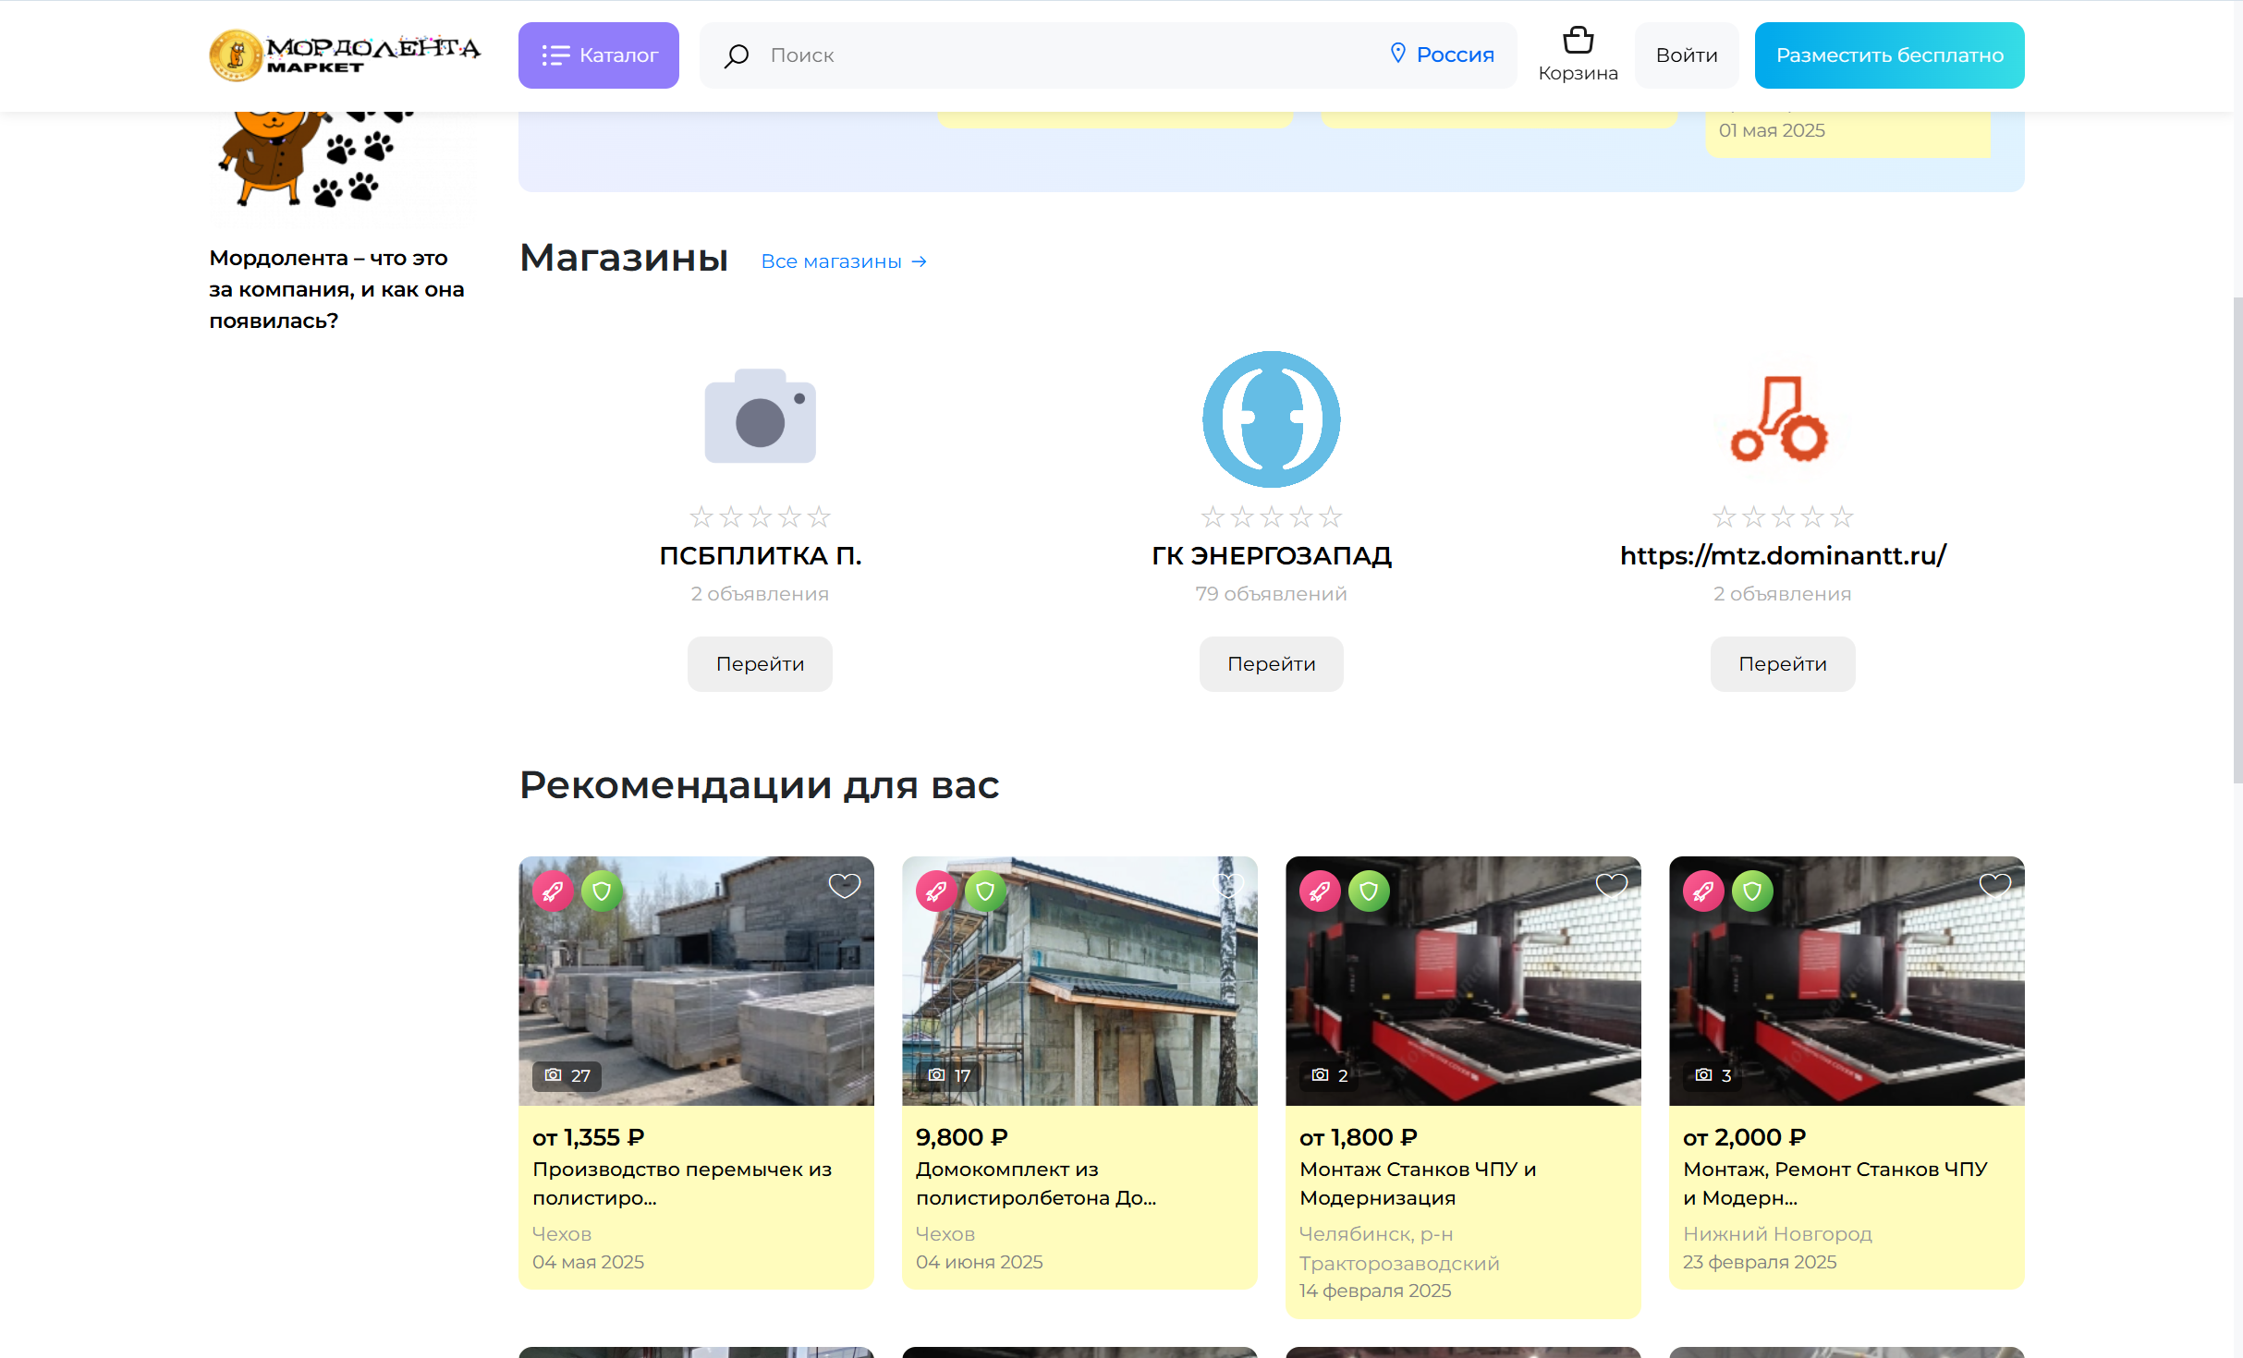Click the 04 июня 2025 date text
The height and width of the screenshot is (1358, 2243).
click(979, 1262)
